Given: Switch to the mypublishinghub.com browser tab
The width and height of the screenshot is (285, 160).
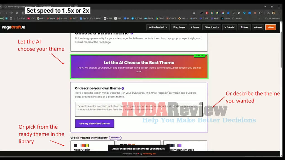Looking at the screenshot, I should pyautogui.click(x=20, y=7).
